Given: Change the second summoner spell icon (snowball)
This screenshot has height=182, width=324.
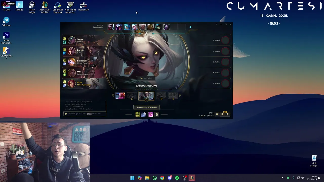Looking at the screenshot, I should tap(144, 115).
